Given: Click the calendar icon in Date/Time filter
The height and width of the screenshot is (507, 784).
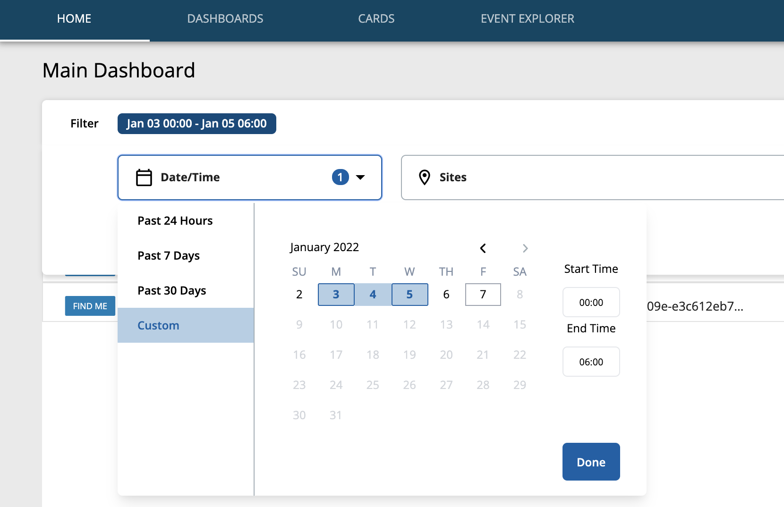Looking at the screenshot, I should [x=144, y=177].
